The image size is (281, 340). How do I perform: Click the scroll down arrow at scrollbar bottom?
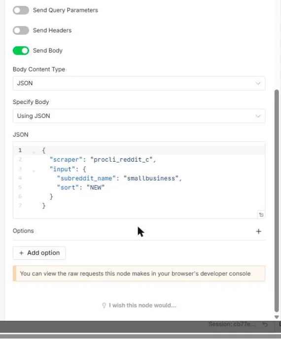point(277,317)
